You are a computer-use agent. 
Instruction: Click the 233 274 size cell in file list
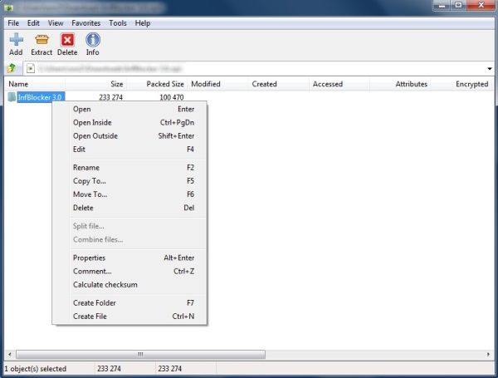coord(110,97)
